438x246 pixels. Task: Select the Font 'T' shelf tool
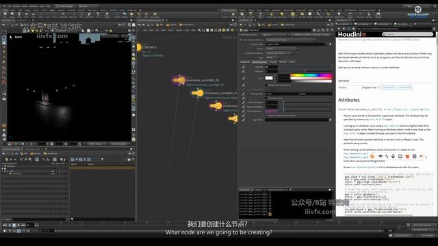(x=98, y=14)
